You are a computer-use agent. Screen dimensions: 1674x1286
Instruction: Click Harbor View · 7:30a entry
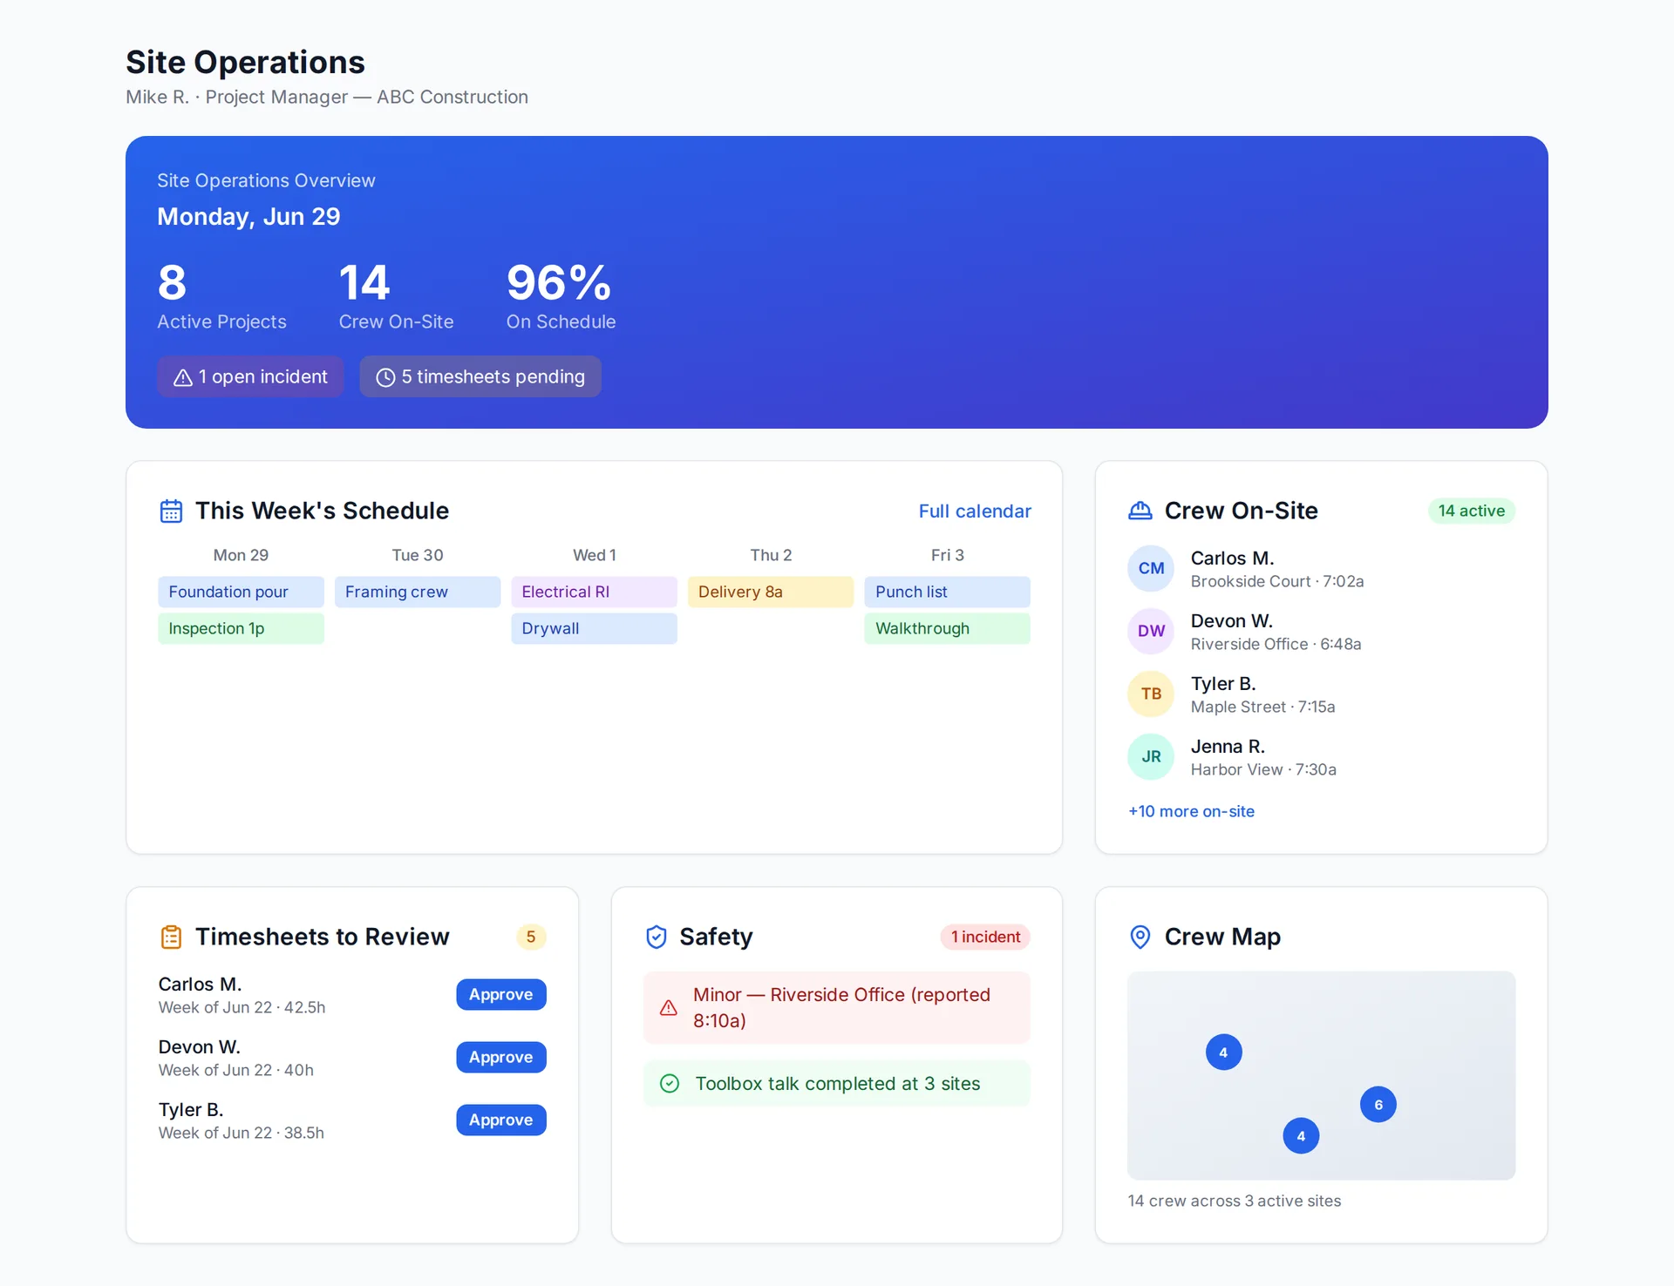pyautogui.click(x=1263, y=769)
